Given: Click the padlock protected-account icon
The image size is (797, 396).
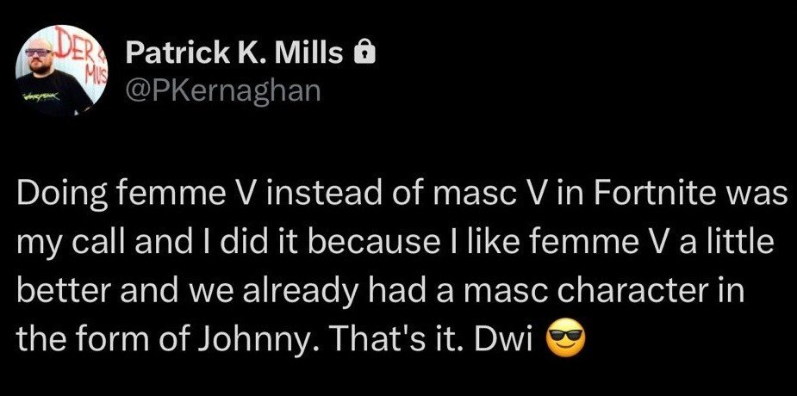Looking at the screenshot, I should (x=364, y=53).
